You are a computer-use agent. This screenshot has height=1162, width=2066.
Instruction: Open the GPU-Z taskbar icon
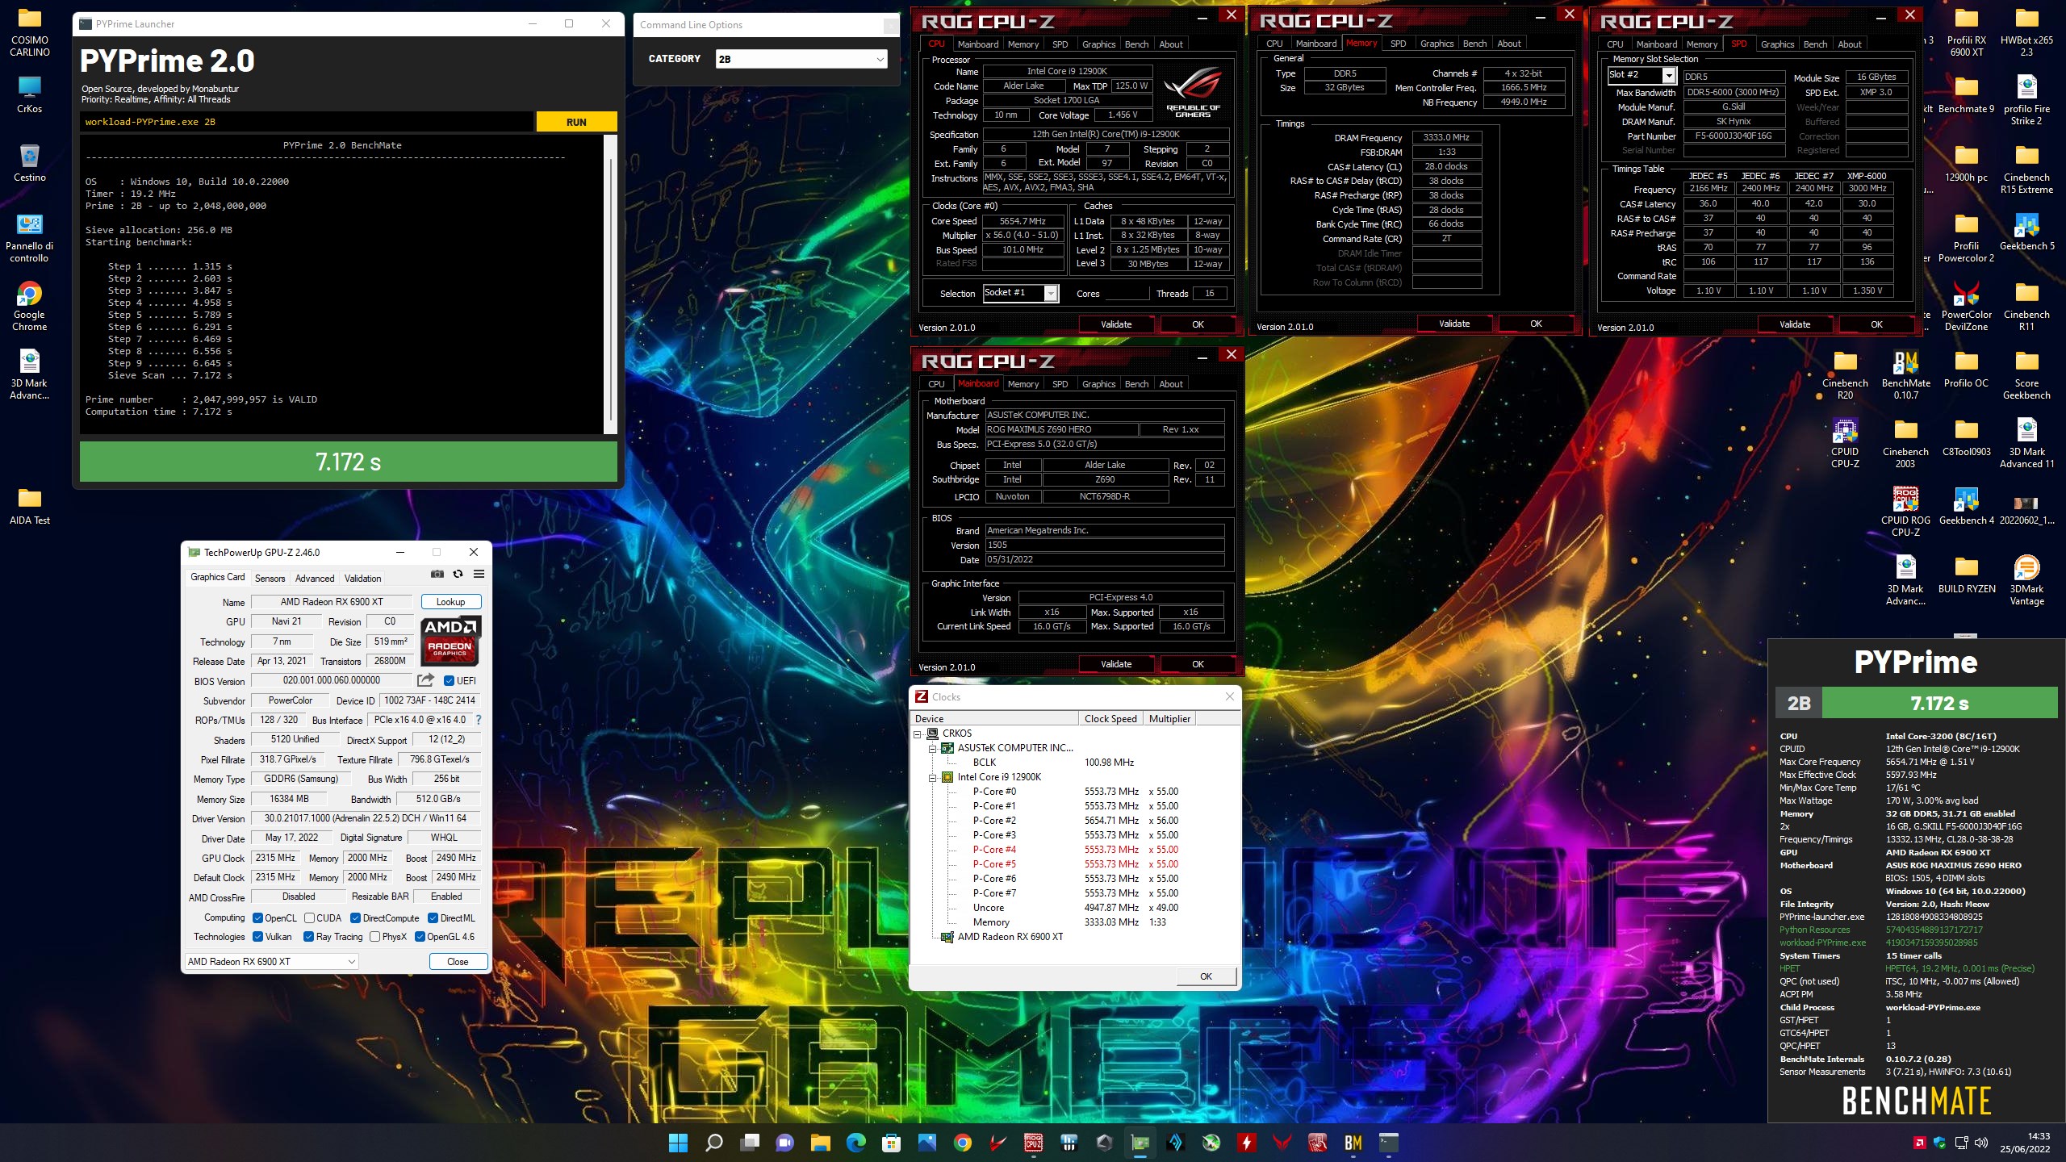coord(1140,1143)
